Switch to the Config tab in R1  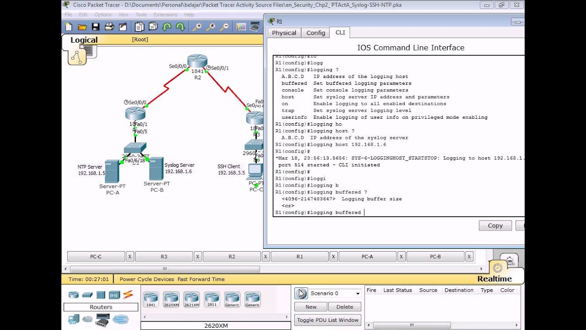tap(316, 33)
